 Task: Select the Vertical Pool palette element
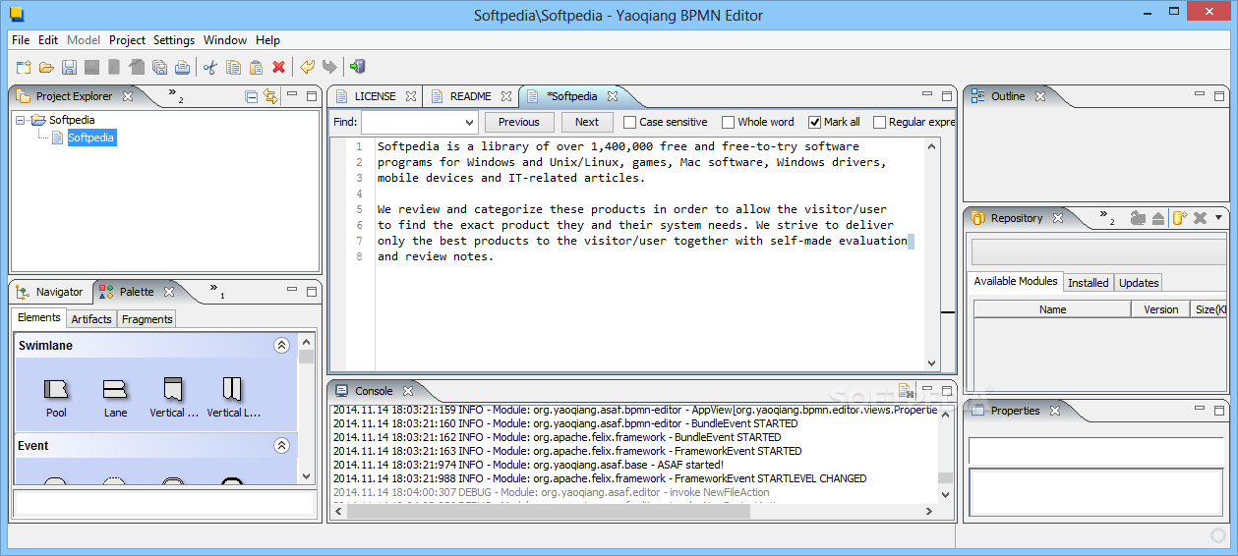pyautogui.click(x=174, y=398)
